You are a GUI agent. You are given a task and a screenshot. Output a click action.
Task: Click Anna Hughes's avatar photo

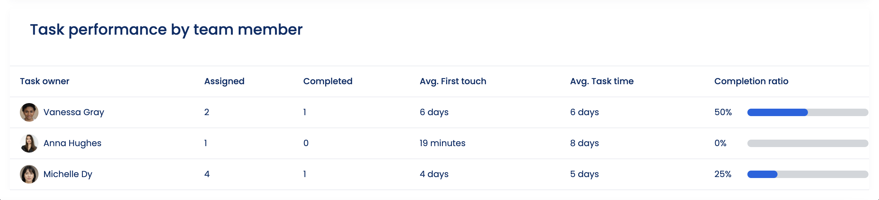point(29,143)
